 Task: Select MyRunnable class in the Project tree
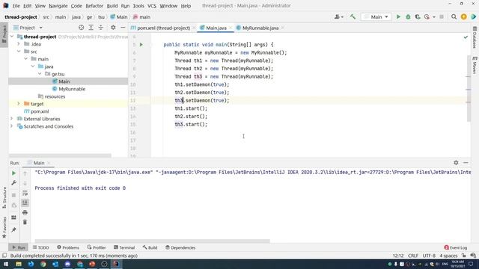[72, 89]
